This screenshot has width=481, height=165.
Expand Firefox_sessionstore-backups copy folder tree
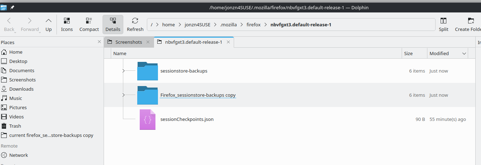(x=123, y=95)
